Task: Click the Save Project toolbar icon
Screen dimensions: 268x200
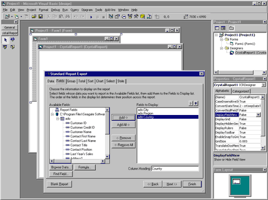Action: [41, 17]
